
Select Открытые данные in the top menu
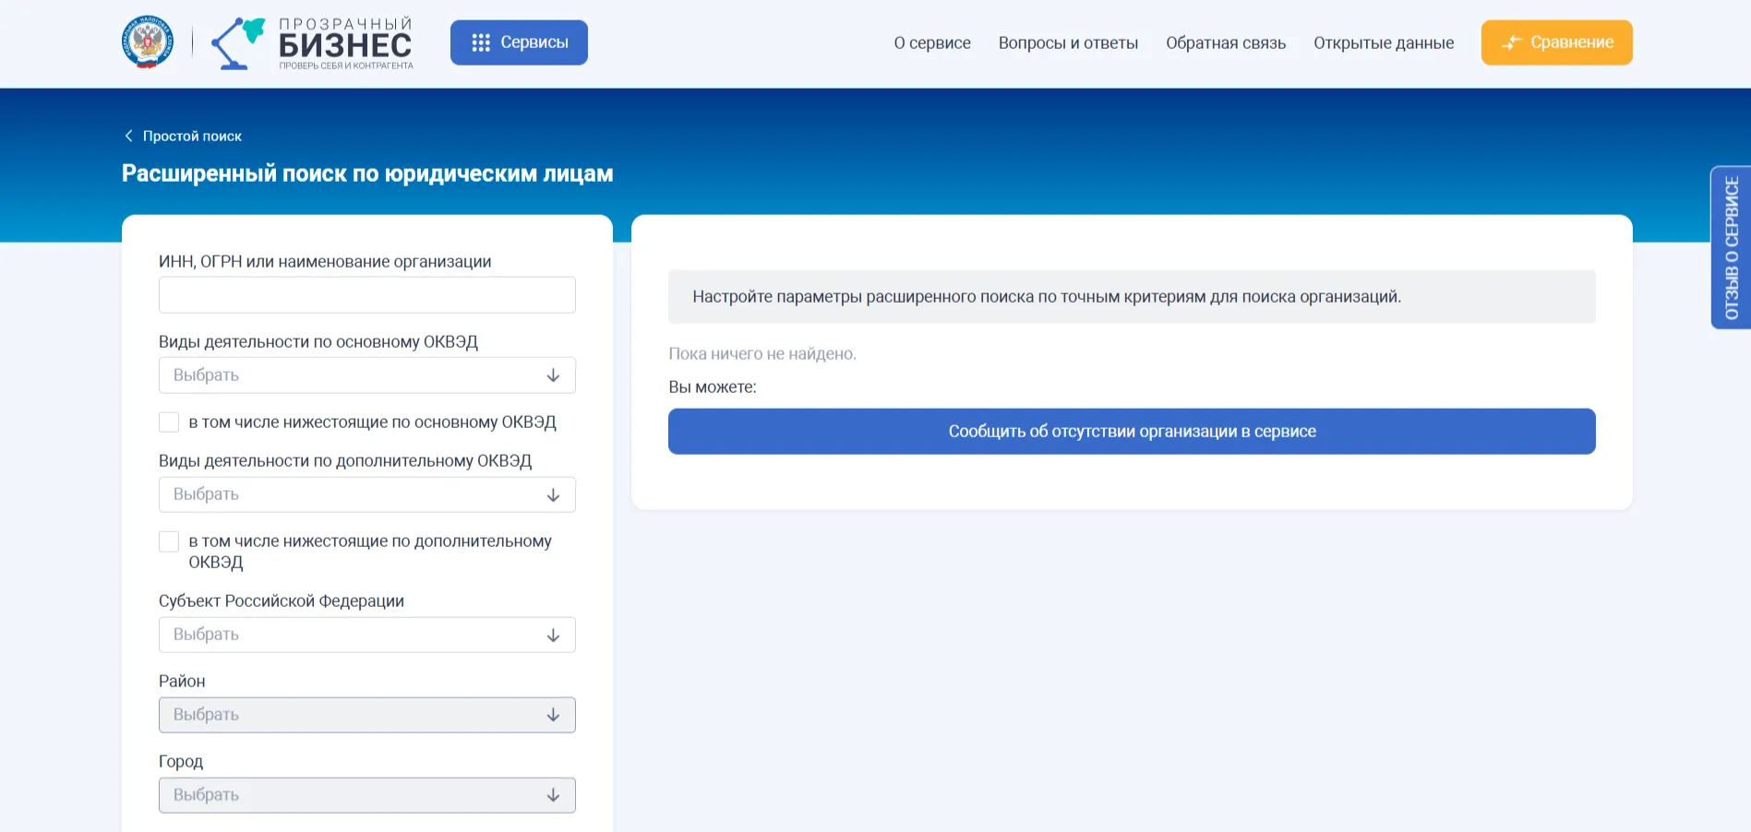(1384, 42)
